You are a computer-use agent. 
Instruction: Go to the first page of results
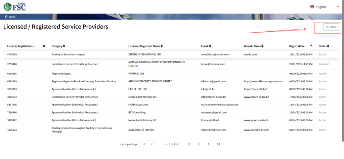point(189,144)
